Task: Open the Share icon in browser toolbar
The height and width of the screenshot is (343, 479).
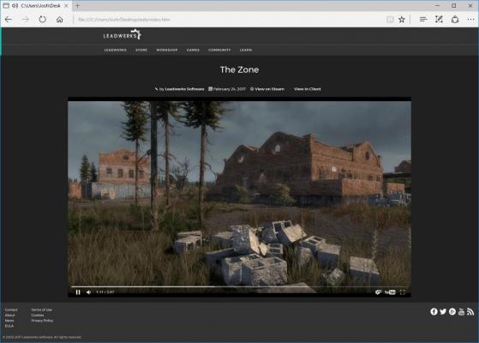Action: pos(455,19)
